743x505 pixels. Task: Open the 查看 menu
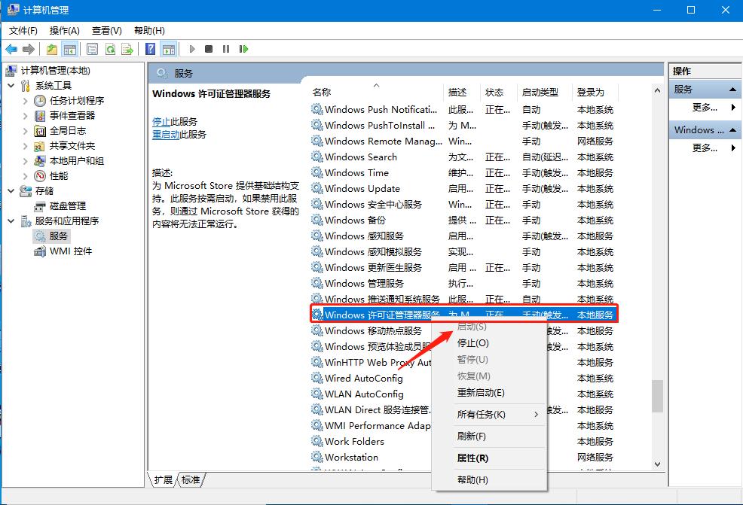click(106, 31)
